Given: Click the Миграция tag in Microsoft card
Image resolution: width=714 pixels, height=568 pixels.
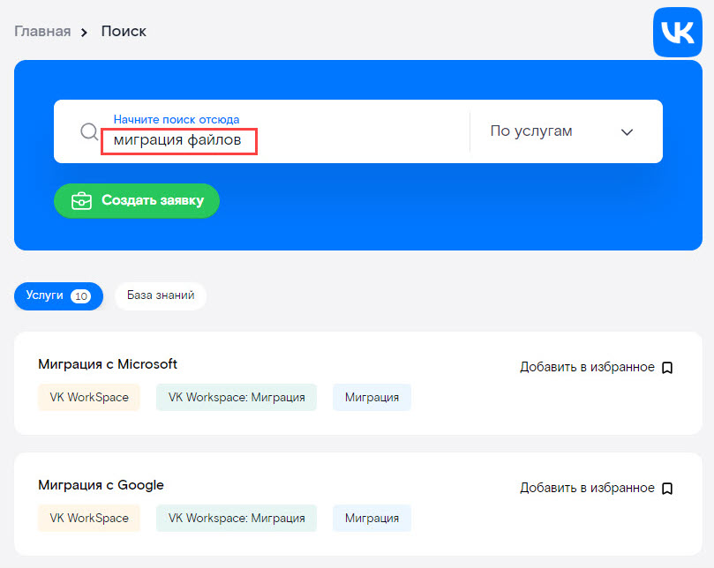Looking at the screenshot, I should (x=372, y=397).
